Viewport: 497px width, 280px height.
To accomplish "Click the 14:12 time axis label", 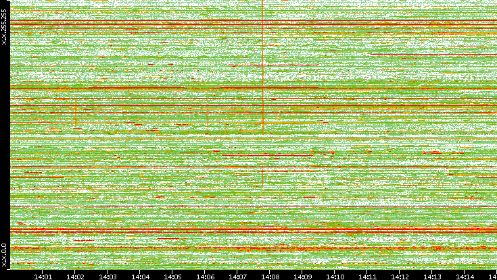I will coord(400,277).
